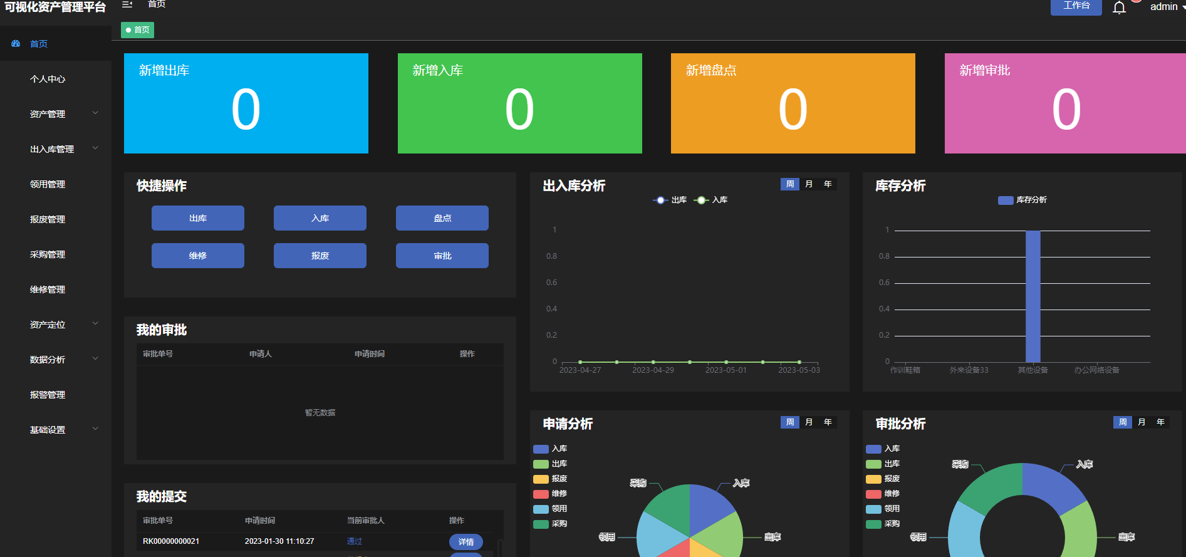Viewport: 1186px width, 557px height.
Task: Open 采购管理 in sidebar
Action: pyautogui.click(x=56, y=254)
